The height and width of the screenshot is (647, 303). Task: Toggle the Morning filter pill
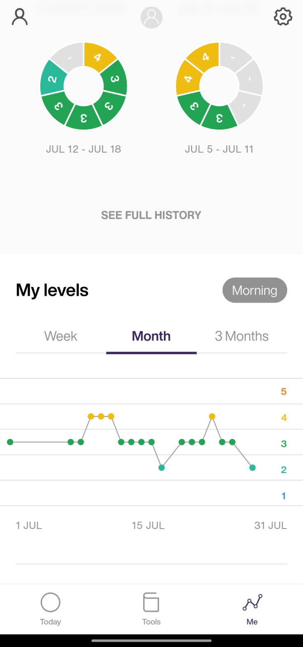point(255,290)
